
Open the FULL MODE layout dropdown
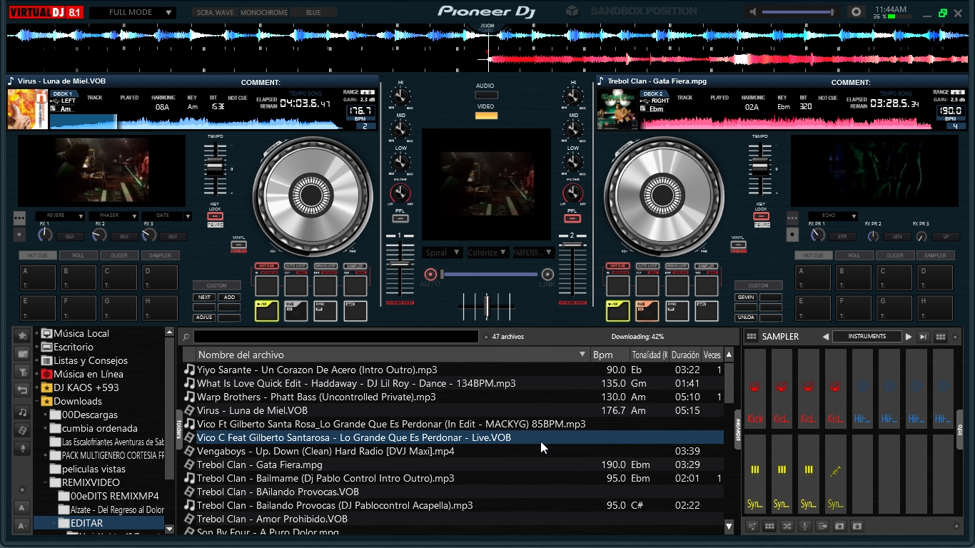(133, 13)
